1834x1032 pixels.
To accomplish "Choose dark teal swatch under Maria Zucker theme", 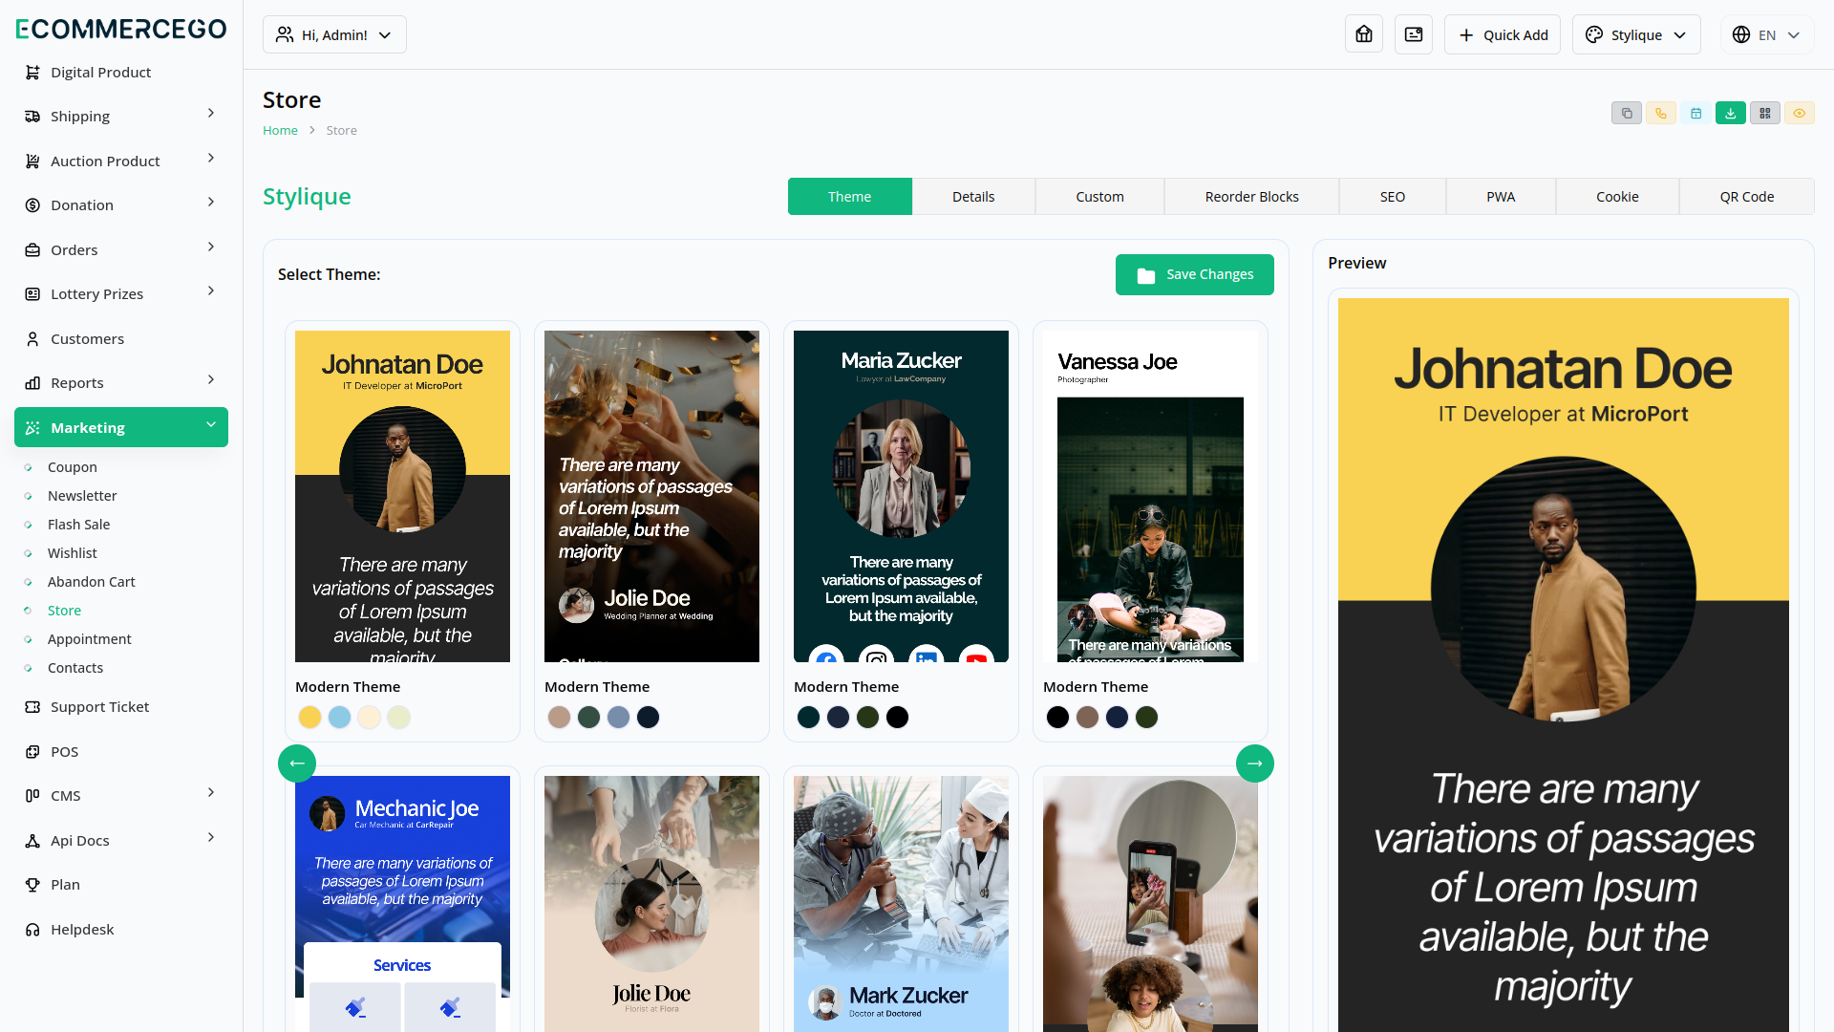I will [808, 717].
